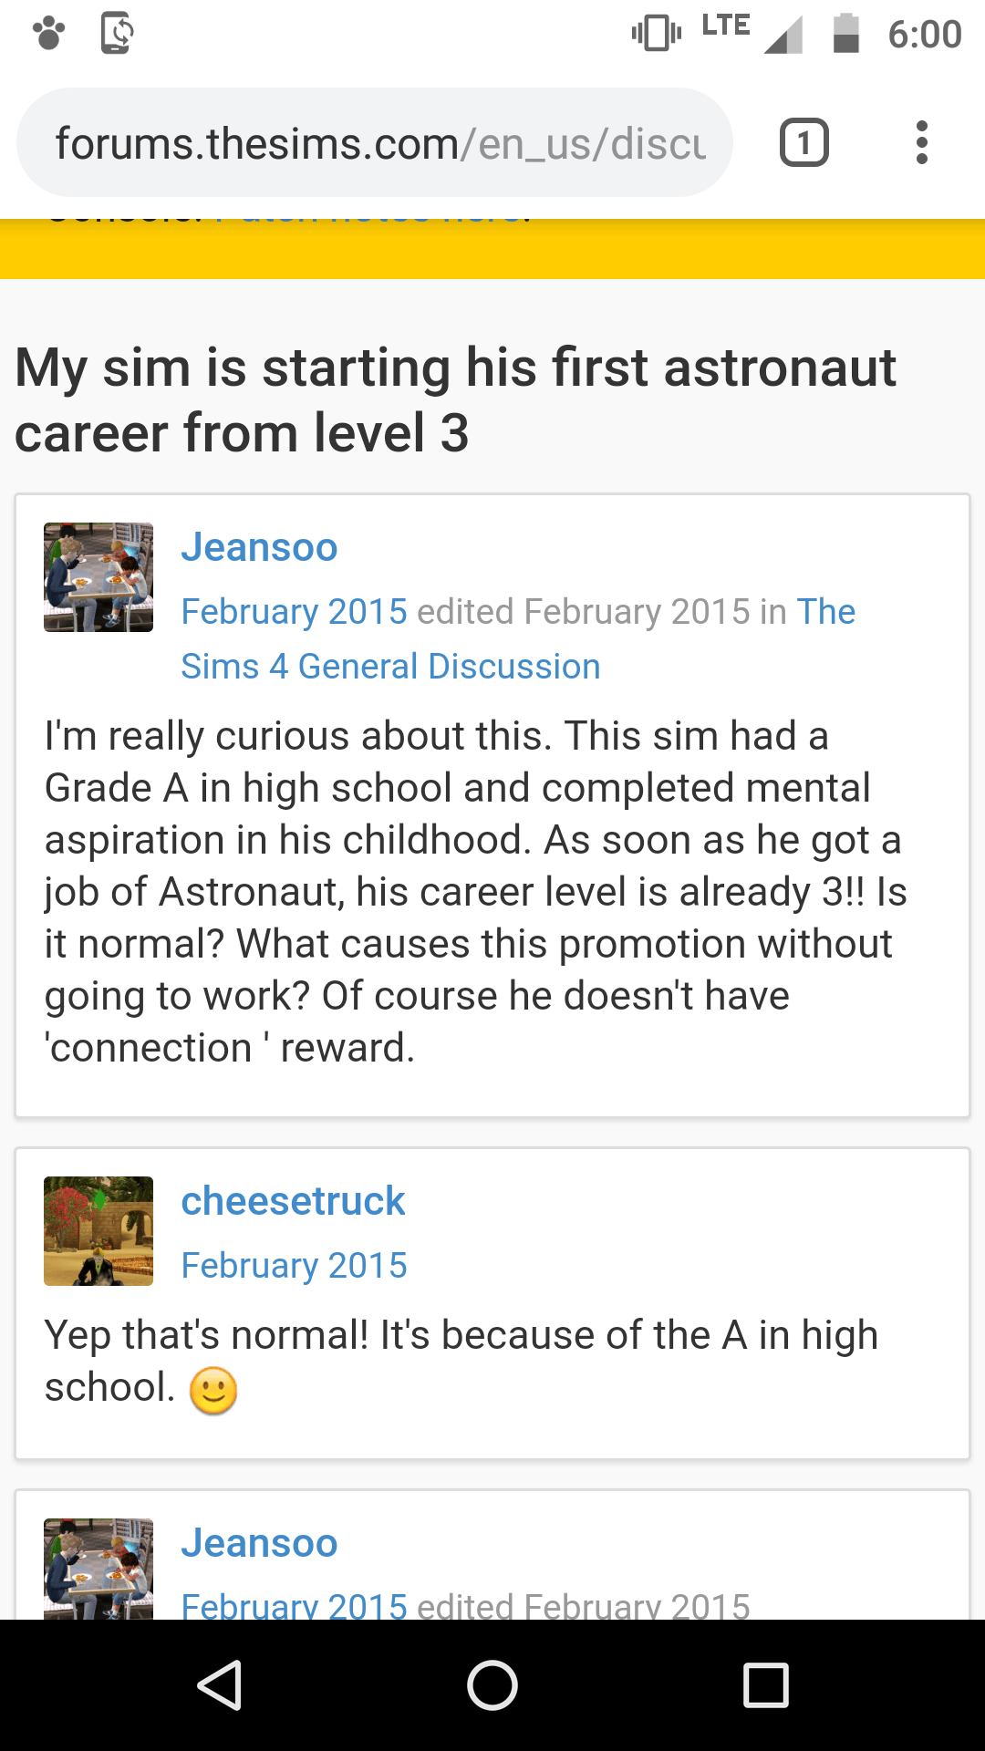Open the browser tab switcher
Viewport: 985px width, 1751px height.
tap(804, 143)
